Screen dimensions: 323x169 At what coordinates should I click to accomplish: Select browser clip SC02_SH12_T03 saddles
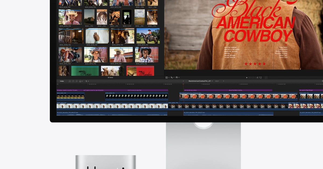(70, 55)
